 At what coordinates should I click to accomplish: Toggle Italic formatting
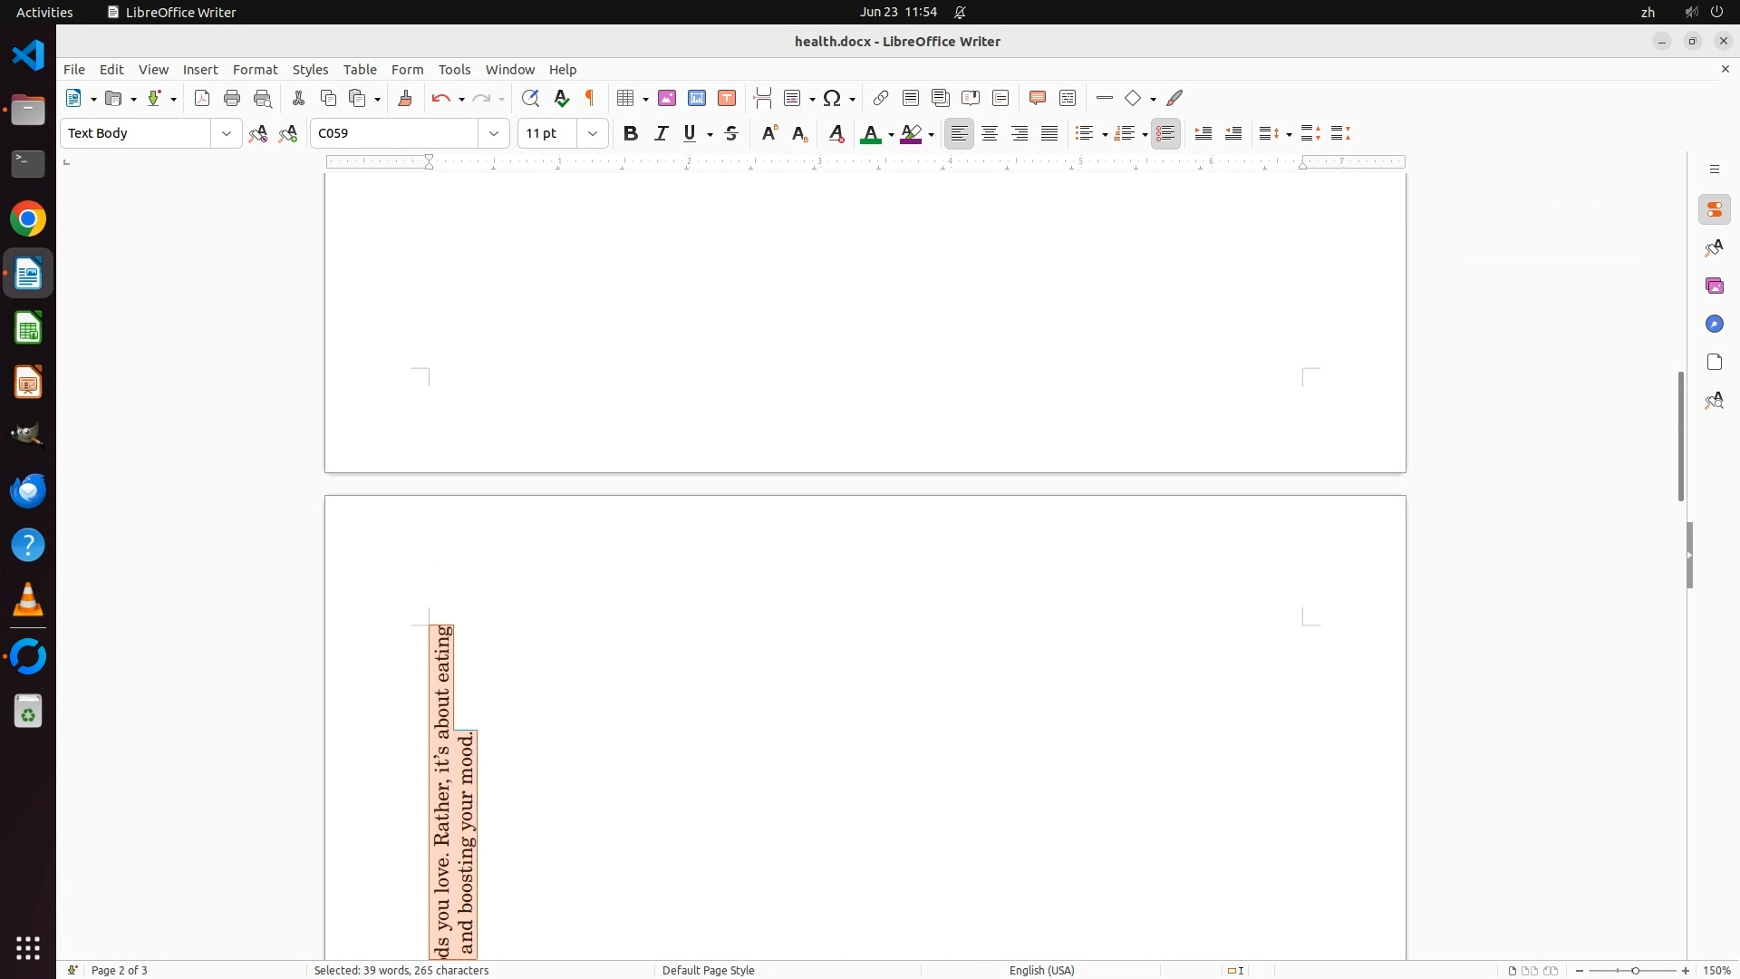(x=661, y=133)
